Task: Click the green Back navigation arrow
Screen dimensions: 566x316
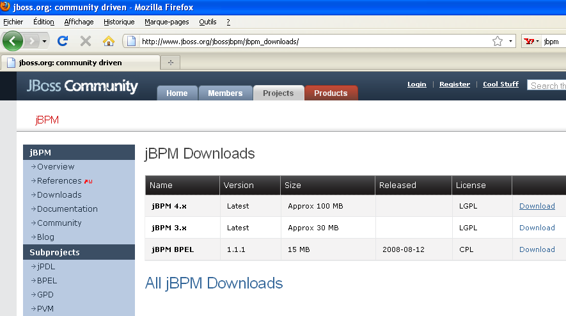Action: click(13, 41)
